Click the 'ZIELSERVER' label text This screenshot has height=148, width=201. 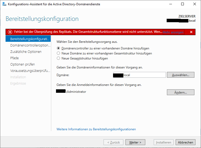tap(187, 16)
